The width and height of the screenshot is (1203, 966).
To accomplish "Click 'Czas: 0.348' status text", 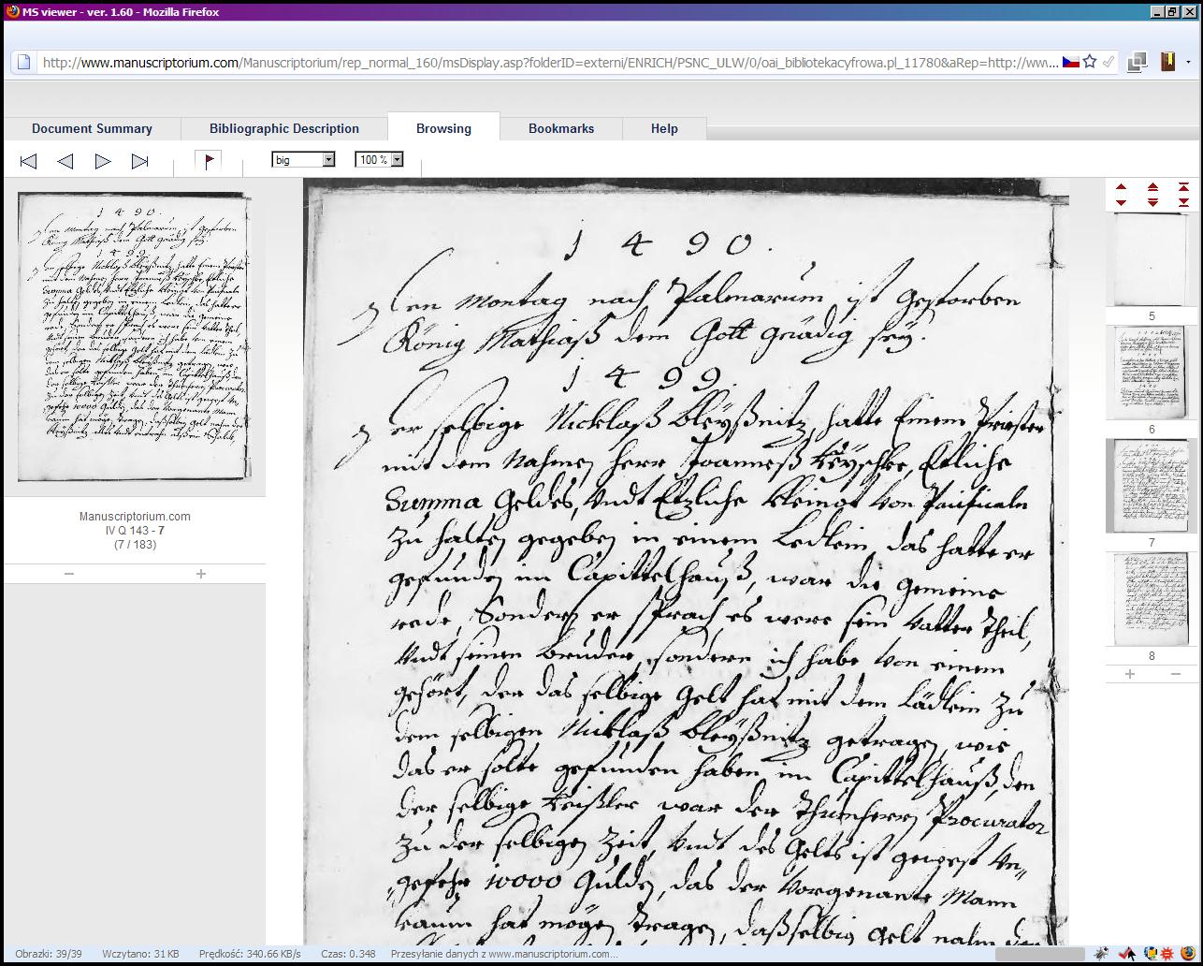I will click(x=347, y=954).
